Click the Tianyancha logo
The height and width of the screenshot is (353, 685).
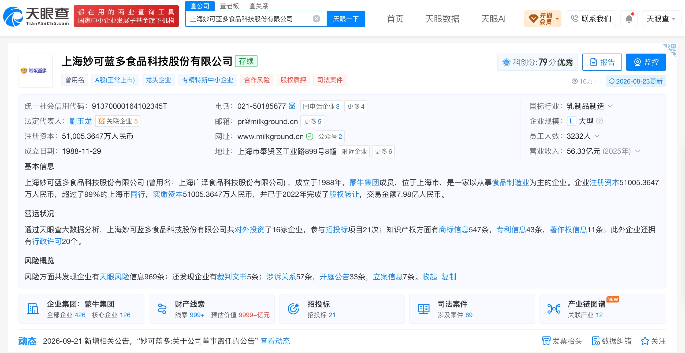tap(36, 16)
